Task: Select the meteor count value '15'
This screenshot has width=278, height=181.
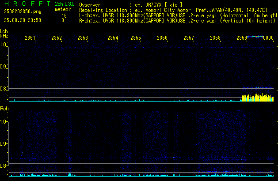Action: click(64, 16)
